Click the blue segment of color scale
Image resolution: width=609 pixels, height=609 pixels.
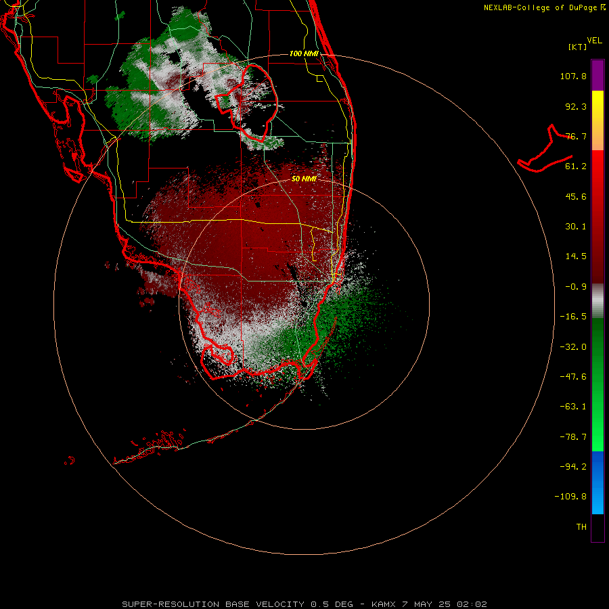click(597, 482)
